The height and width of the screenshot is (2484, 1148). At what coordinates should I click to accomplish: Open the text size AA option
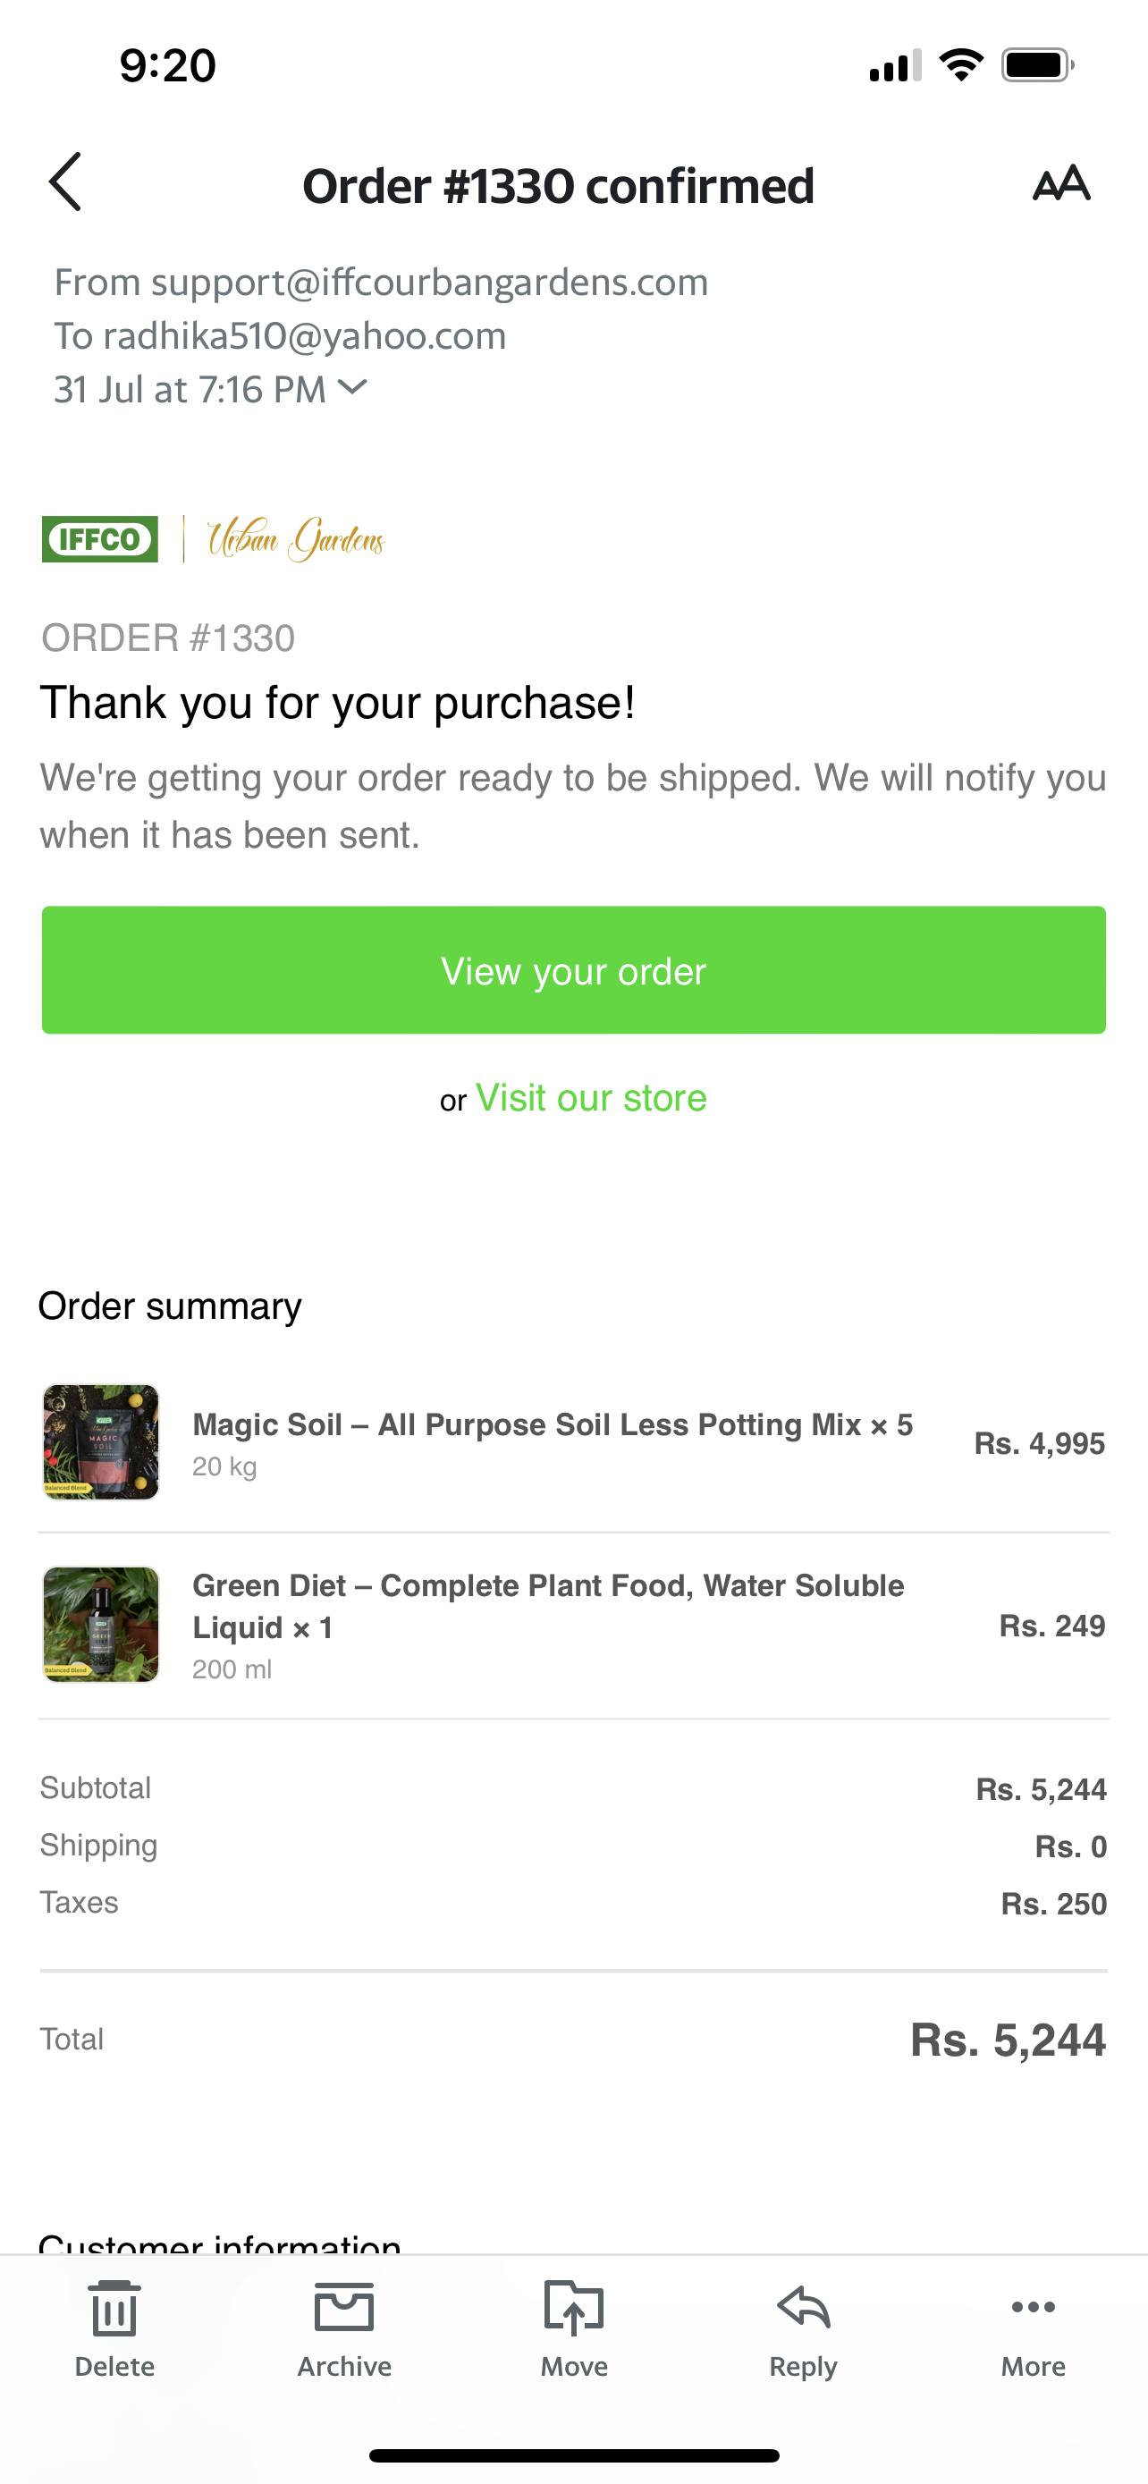(1060, 183)
